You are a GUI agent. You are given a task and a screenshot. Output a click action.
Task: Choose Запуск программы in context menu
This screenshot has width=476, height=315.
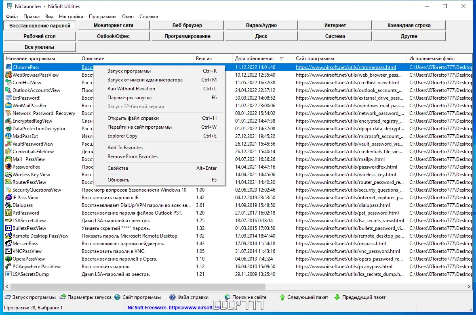(x=160, y=71)
